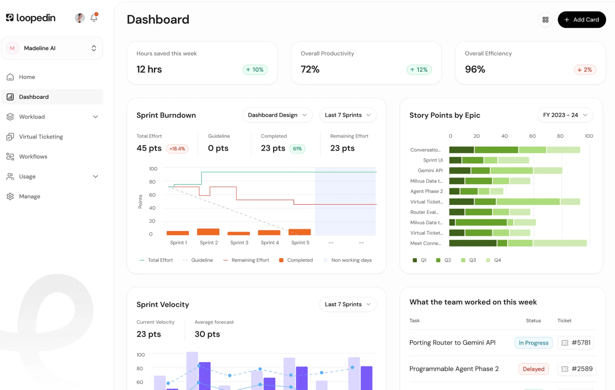The image size is (615, 390).
Task: Open the Dashboard Design dropdown
Action: [x=277, y=115]
